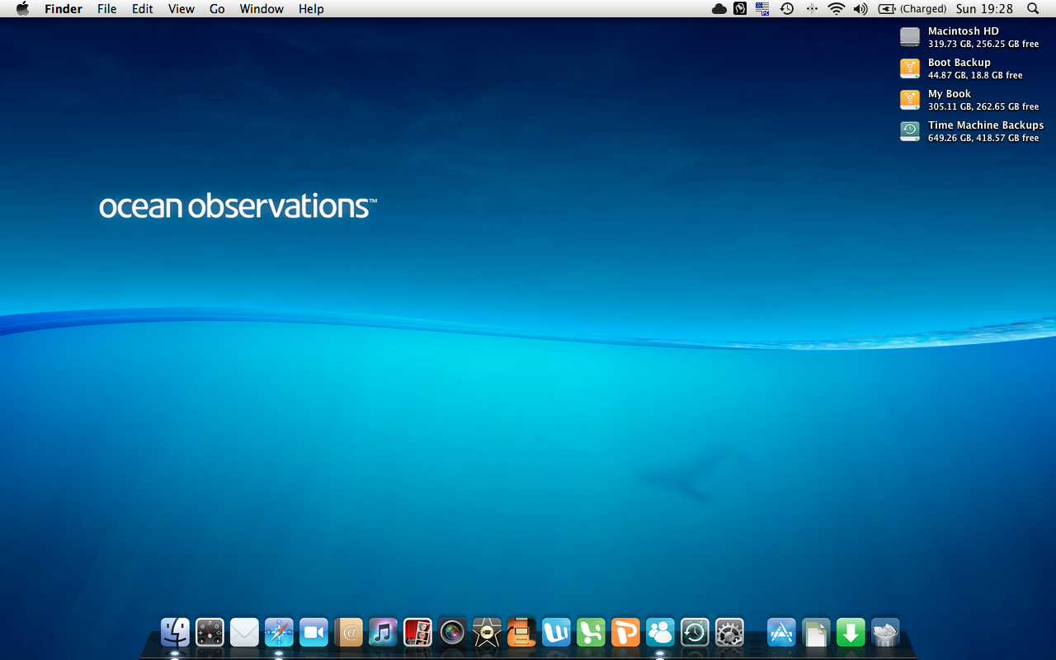Viewport: 1056px width, 660px height.
Task: Click the "My Book" label
Action: point(950,94)
